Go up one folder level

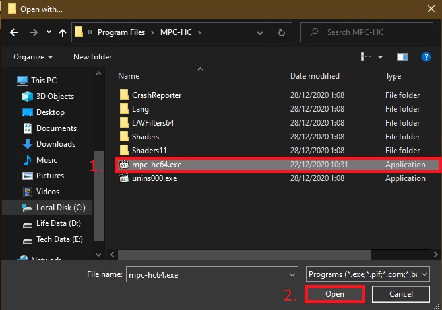63,33
